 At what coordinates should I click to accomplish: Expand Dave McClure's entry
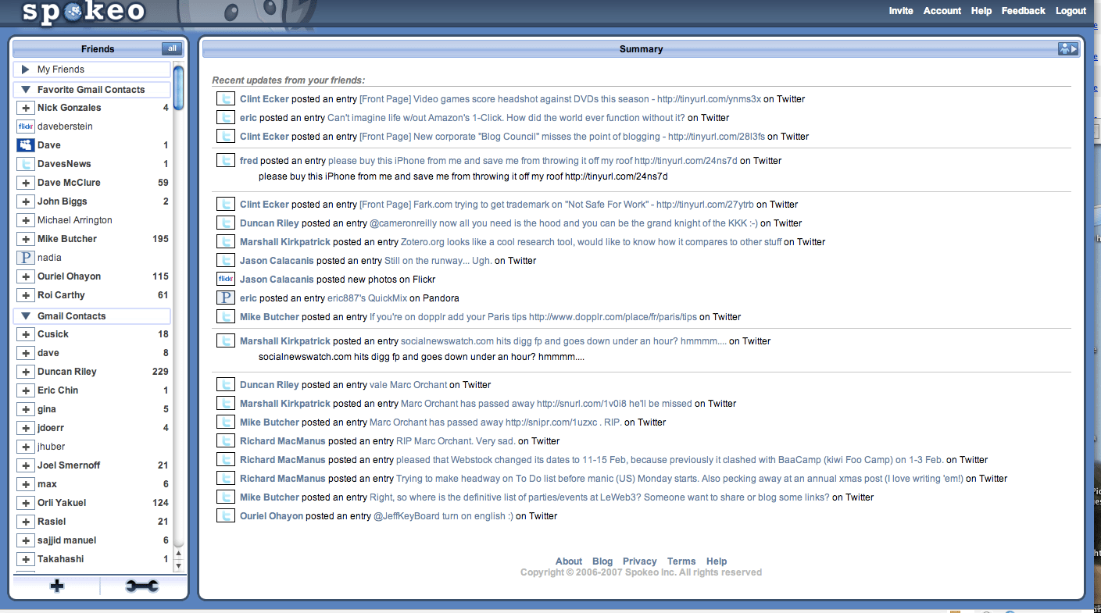point(25,183)
